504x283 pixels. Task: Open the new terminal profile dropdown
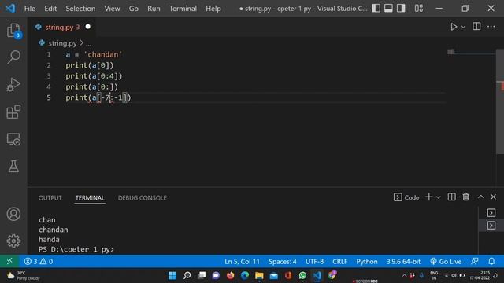[x=438, y=197]
